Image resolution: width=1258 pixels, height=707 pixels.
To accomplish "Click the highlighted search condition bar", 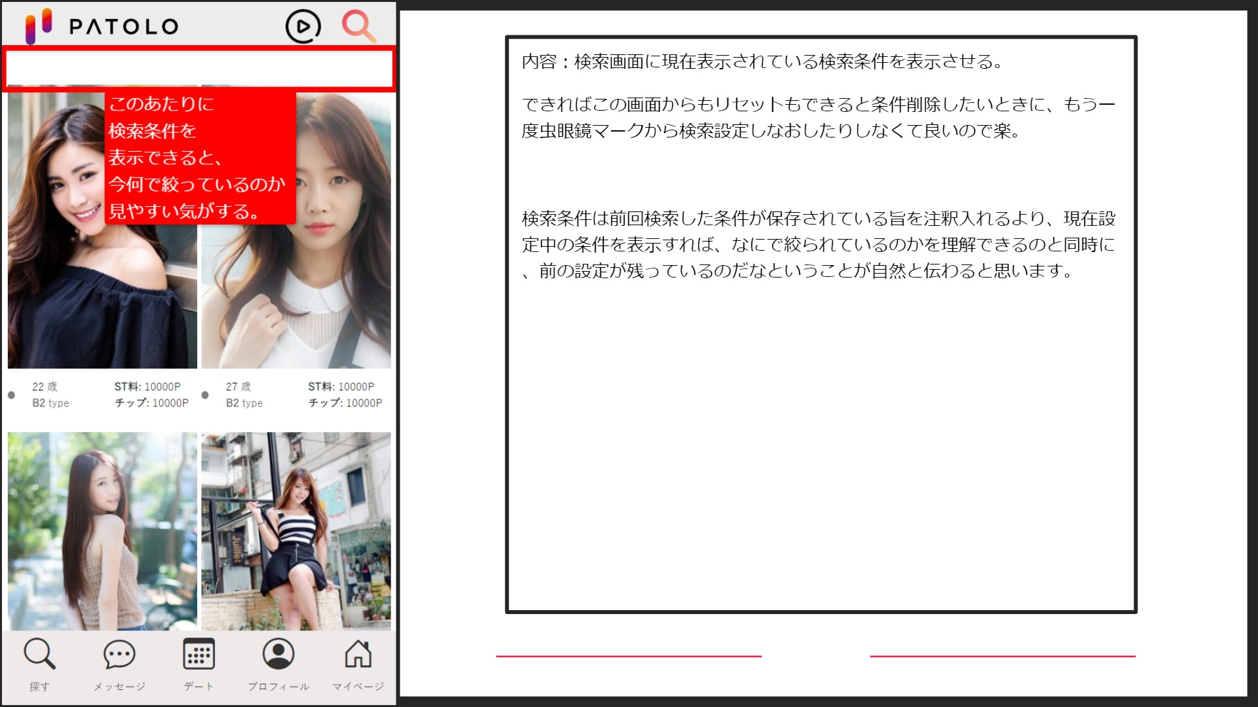I will pos(199,69).
